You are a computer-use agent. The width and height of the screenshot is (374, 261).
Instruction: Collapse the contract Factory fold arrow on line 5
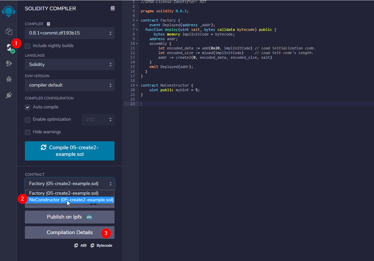click(137, 21)
